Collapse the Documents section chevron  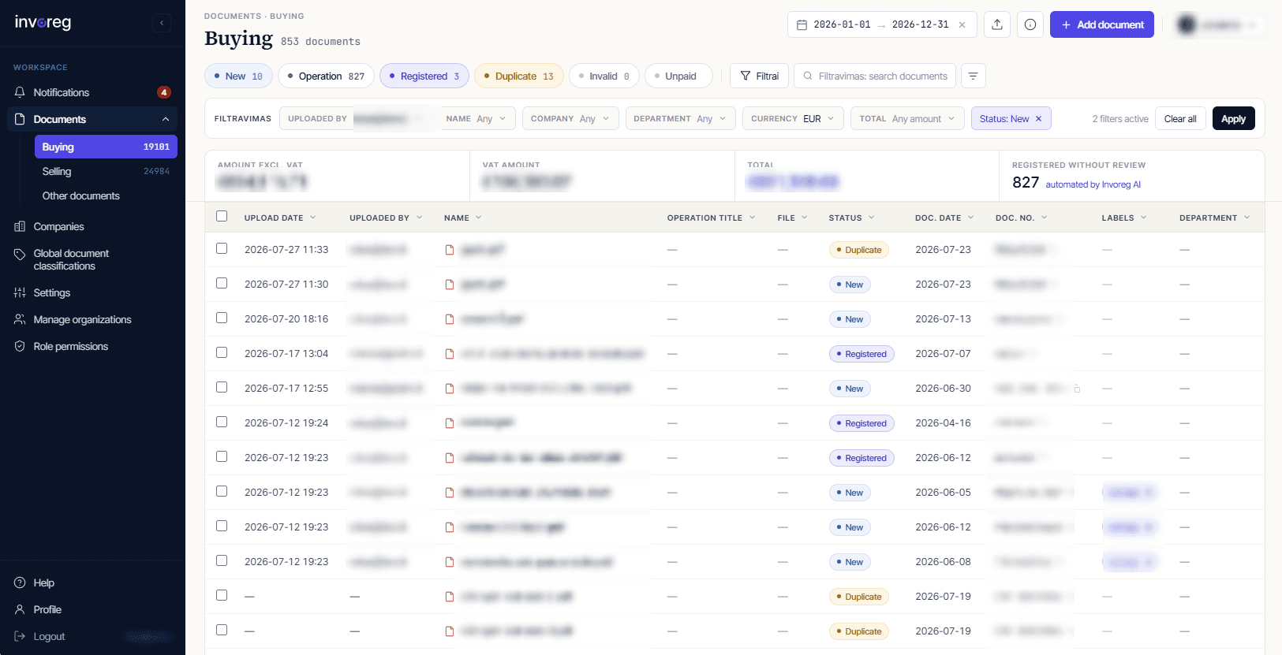pos(166,119)
